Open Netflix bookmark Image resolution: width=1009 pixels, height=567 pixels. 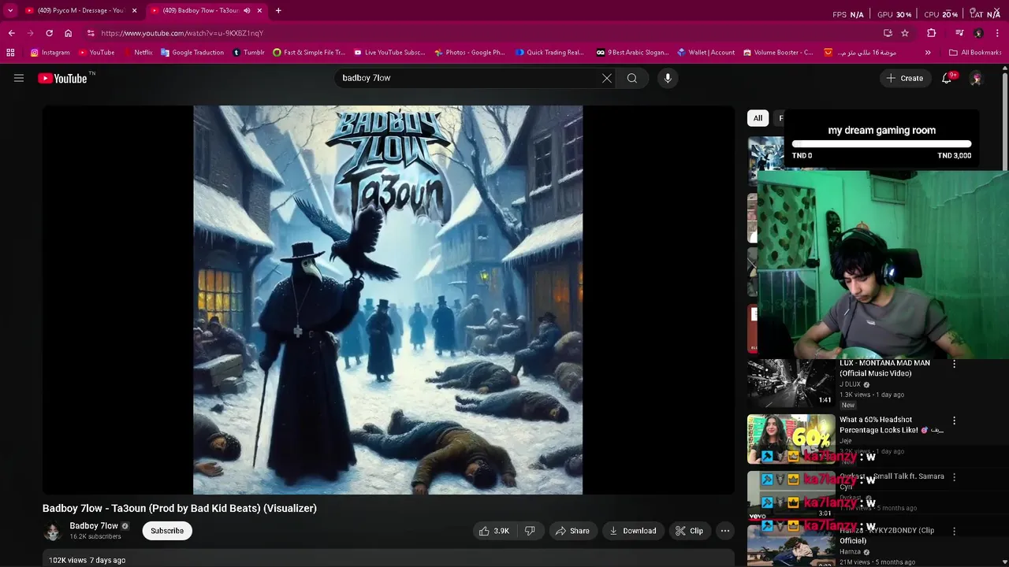tap(137, 53)
